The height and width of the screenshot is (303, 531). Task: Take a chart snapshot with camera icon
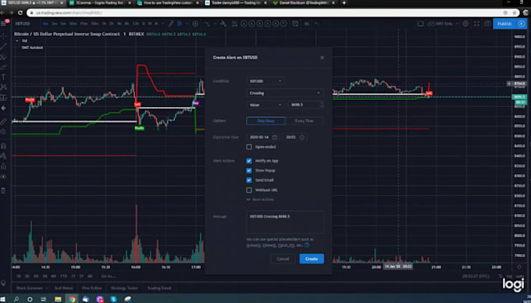487,23
